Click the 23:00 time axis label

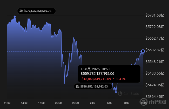[x=75, y=103]
